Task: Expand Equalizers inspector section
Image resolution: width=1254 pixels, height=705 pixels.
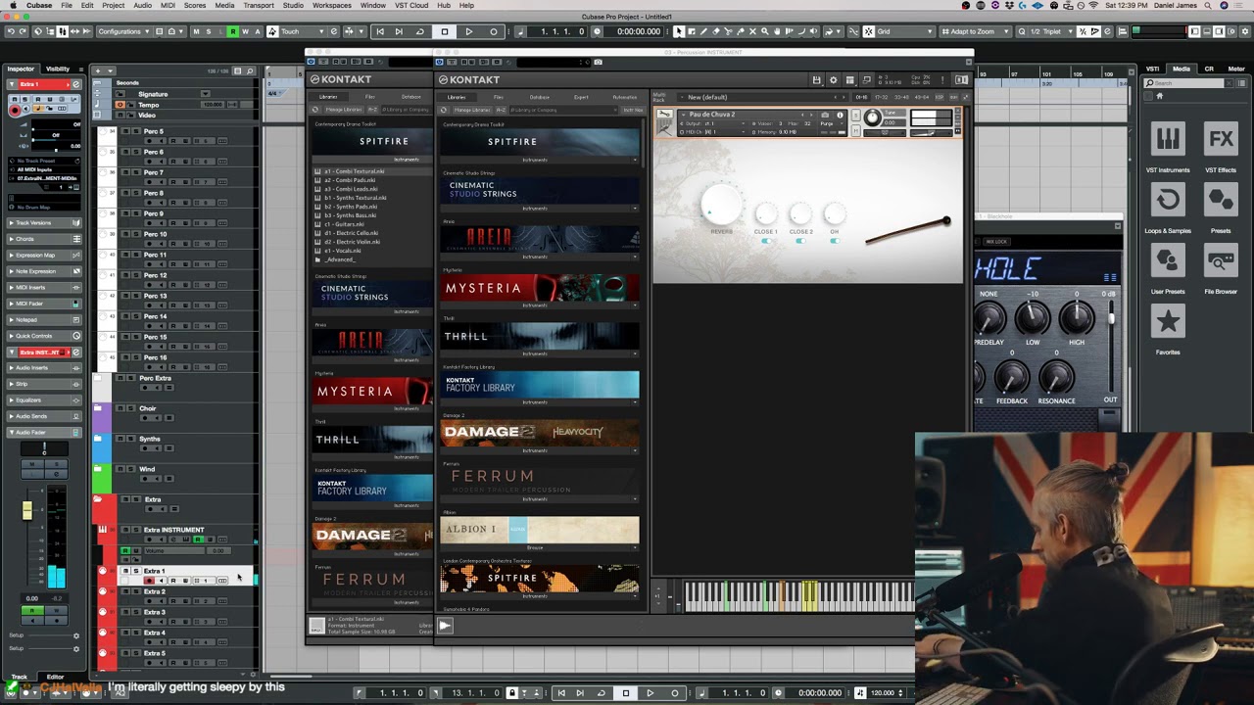Action: [x=42, y=399]
